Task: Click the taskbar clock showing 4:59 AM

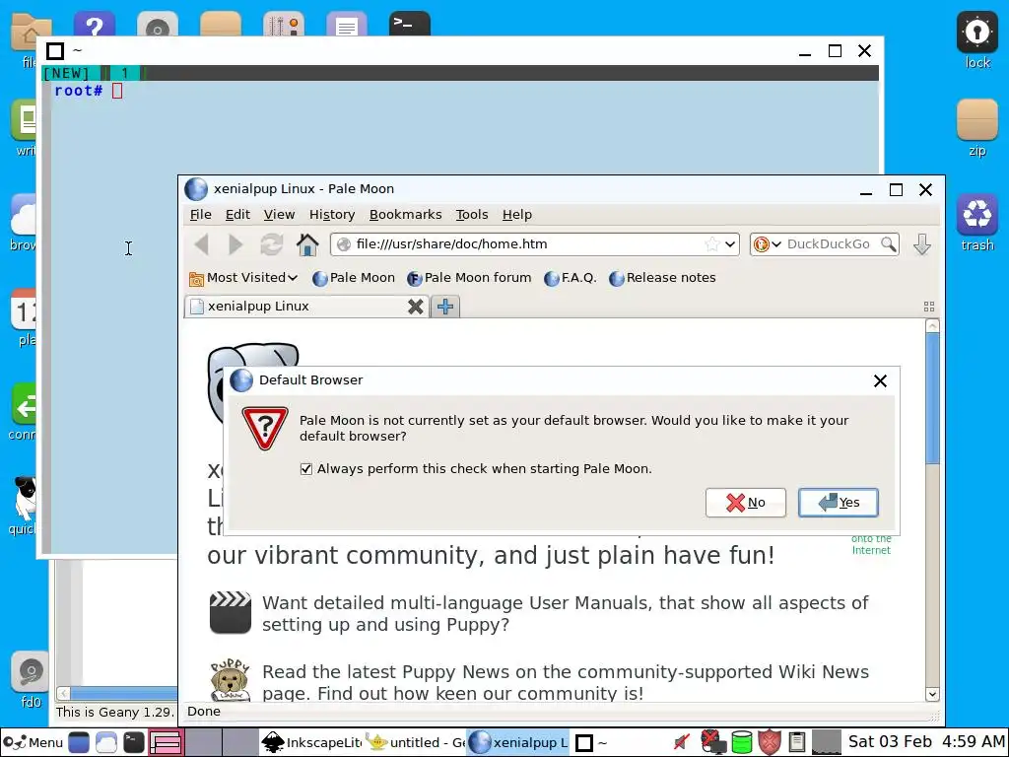Action: pyautogui.click(x=926, y=742)
